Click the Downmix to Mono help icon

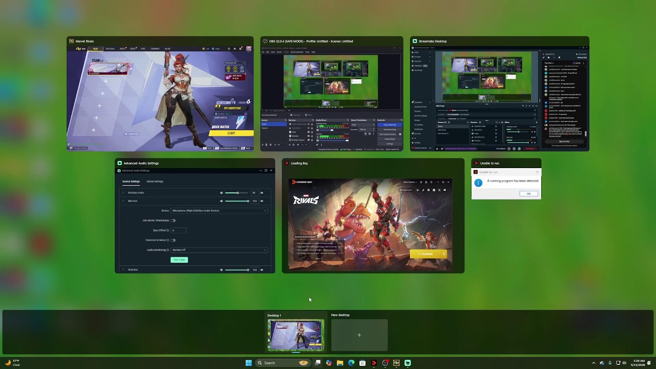click(168, 240)
